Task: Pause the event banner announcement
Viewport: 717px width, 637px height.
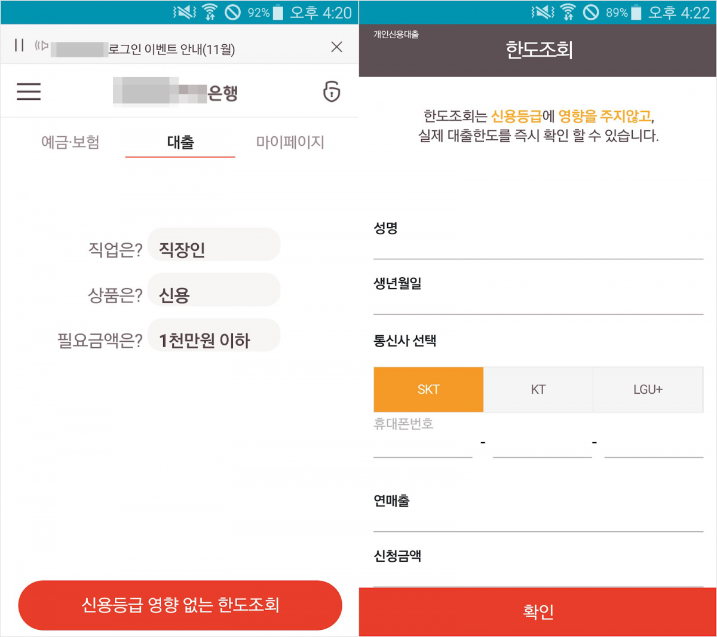Action: point(19,46)
